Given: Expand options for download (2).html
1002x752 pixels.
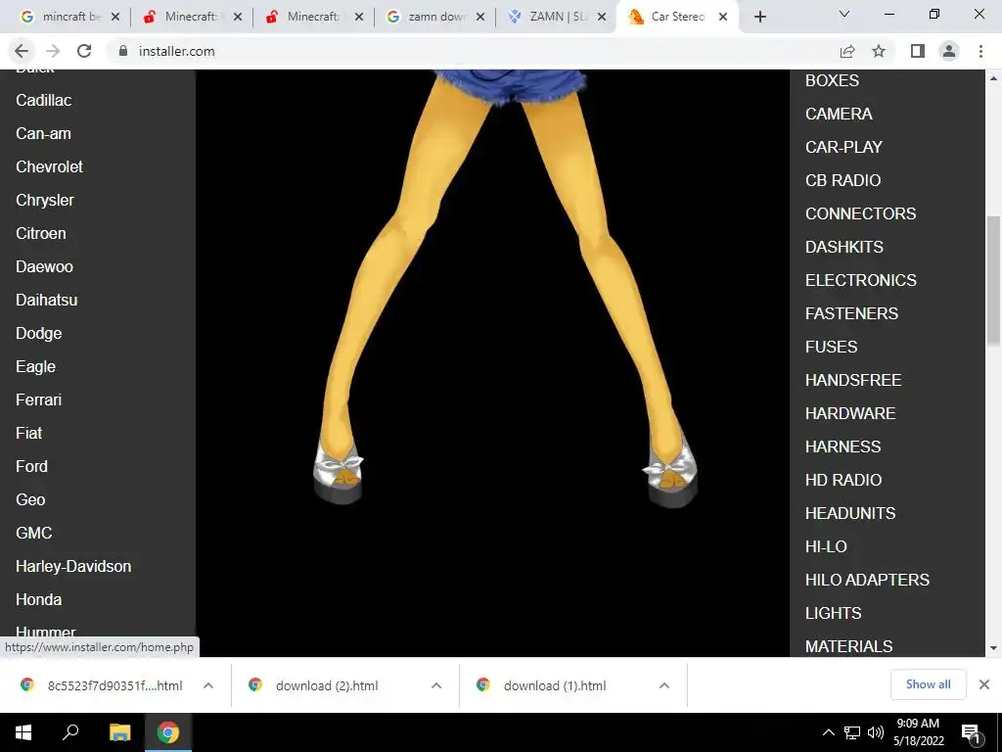Looking at the screenshot, I should (436, 685).
